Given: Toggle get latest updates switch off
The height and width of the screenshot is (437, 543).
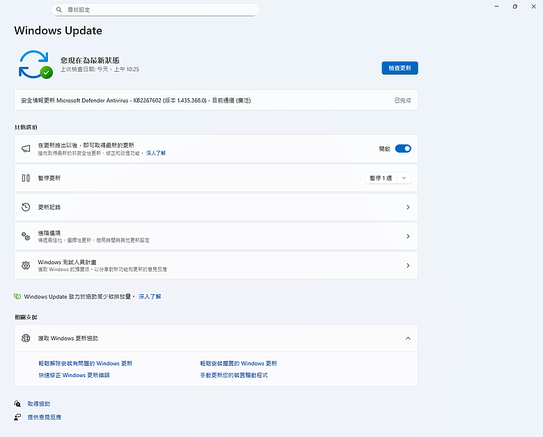Looking at the screenshot, I should pyautogui.click(x=403, y=148).
